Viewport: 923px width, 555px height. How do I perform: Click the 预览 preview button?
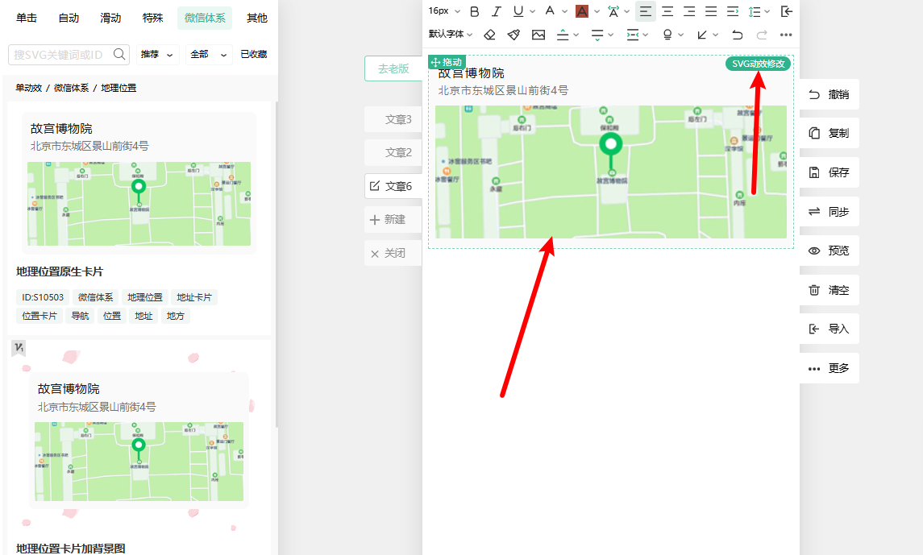click(829, 251)
